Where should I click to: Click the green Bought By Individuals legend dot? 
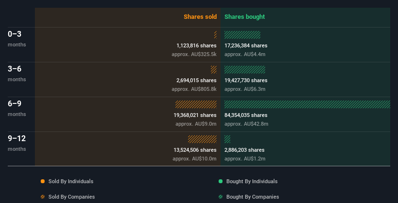coord(221,181)
